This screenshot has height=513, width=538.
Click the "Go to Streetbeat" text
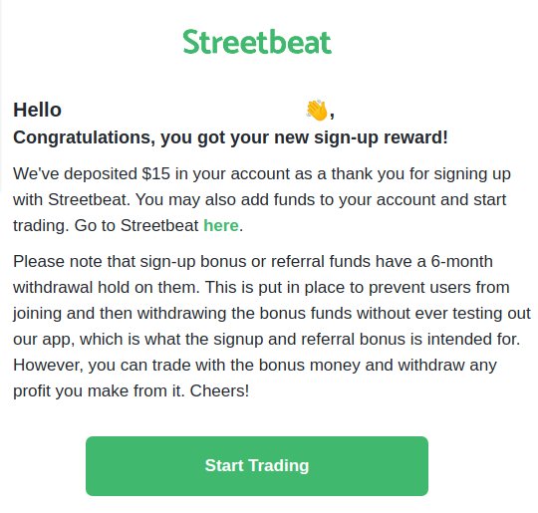(136, 225)
